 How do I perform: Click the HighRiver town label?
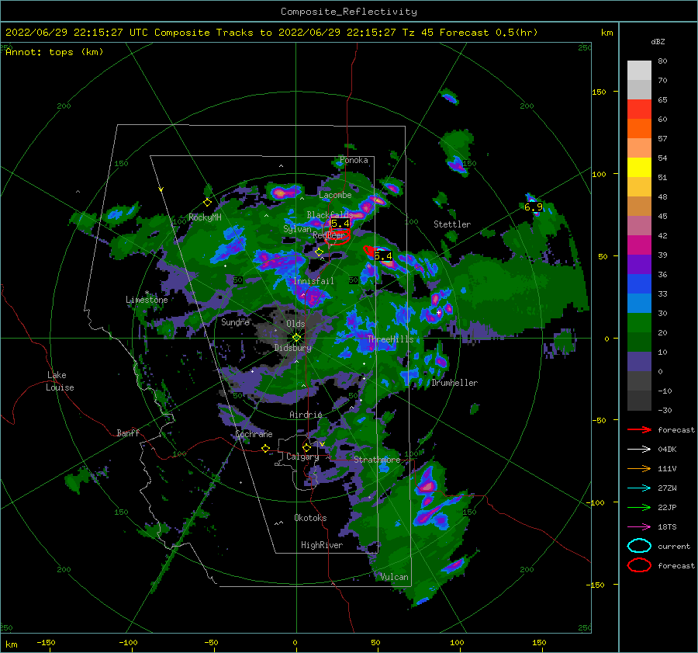click(322, 545)
